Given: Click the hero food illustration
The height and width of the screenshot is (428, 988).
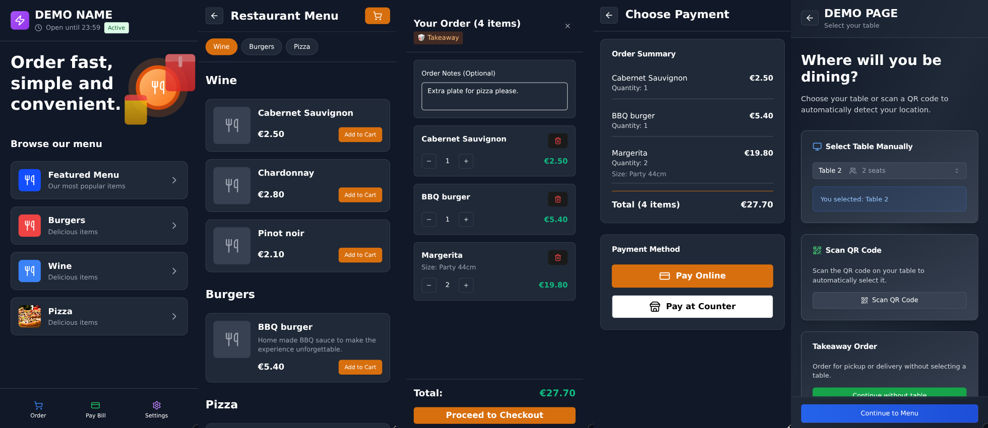Looking at the screenshot, I should pos(160,88).
